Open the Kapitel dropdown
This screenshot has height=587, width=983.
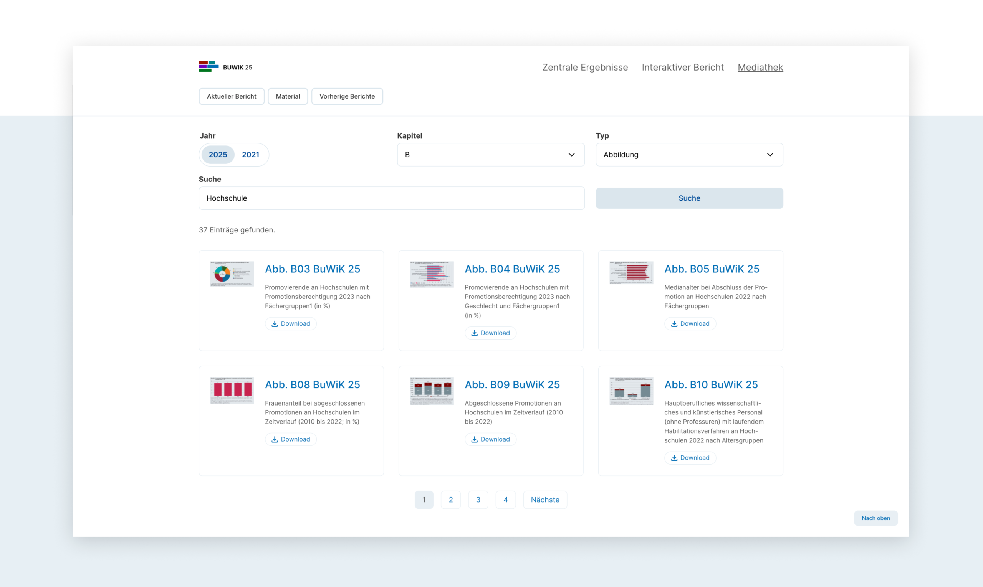[x=490, y=155]
